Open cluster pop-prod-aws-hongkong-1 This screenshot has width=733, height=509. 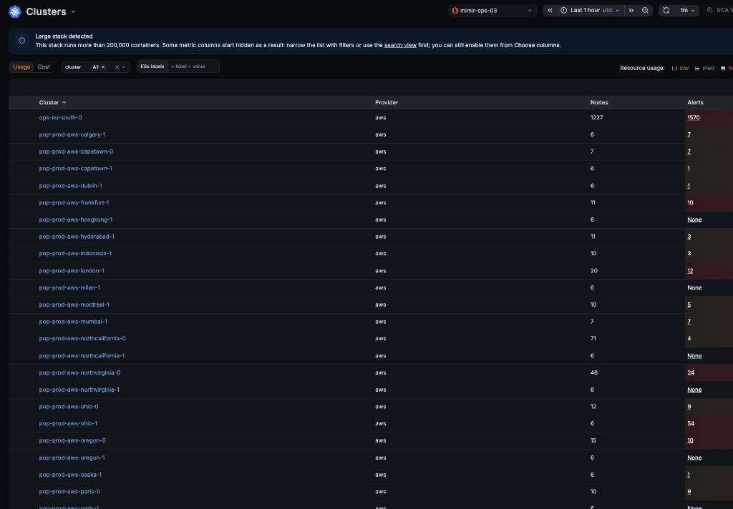pos(76,219)
